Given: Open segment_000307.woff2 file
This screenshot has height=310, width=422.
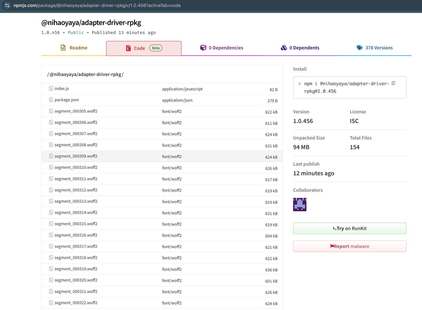Looking at the screenshot, I should (x=76, y=134).
